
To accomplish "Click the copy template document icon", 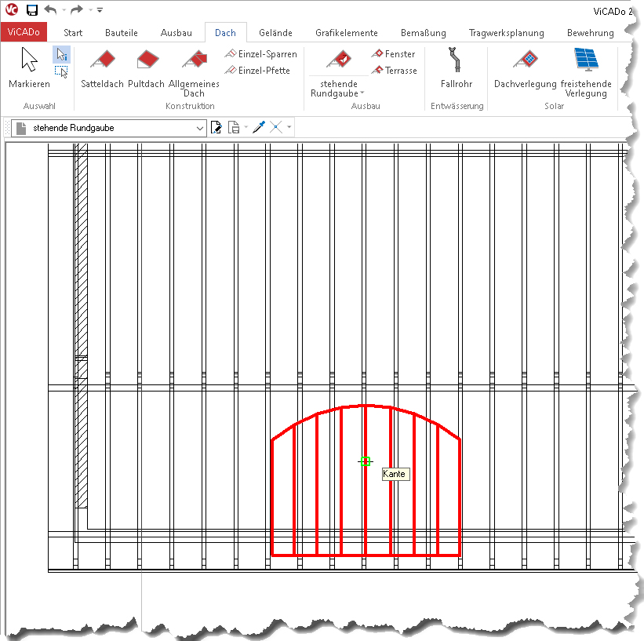I will [234, 127].
